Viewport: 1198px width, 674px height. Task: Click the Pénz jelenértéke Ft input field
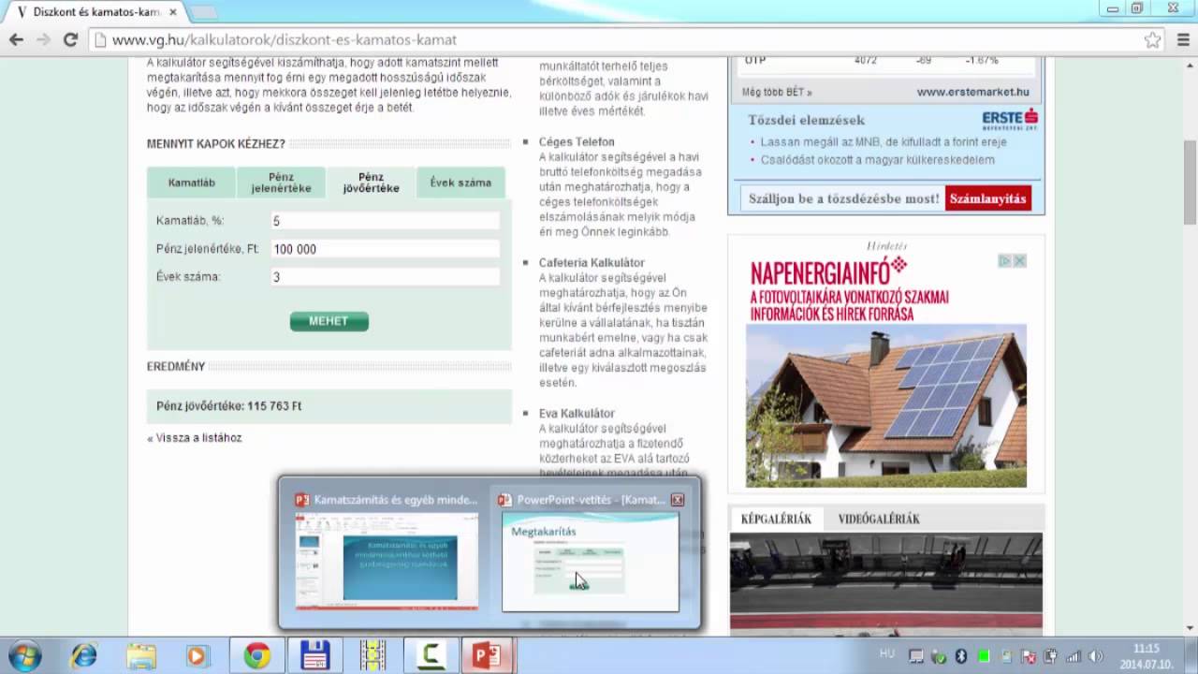(385, 249)
